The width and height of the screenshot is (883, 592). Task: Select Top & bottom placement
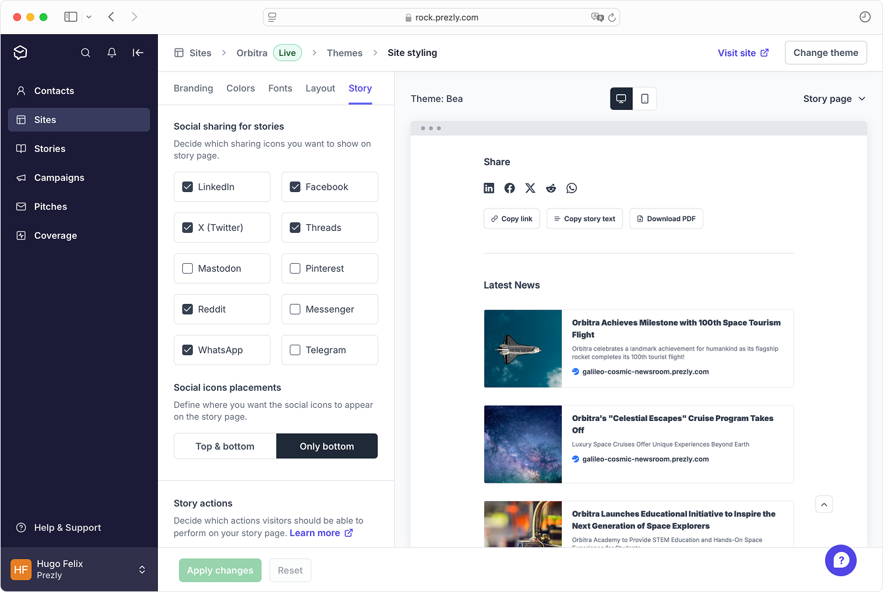pyautogui.click(x=225, y=446)
